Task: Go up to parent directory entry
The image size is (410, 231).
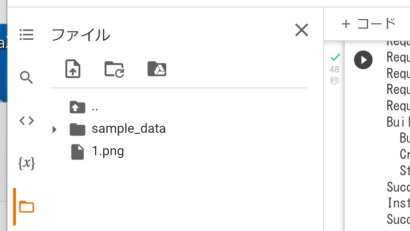Action: click(x=178, y=107)
